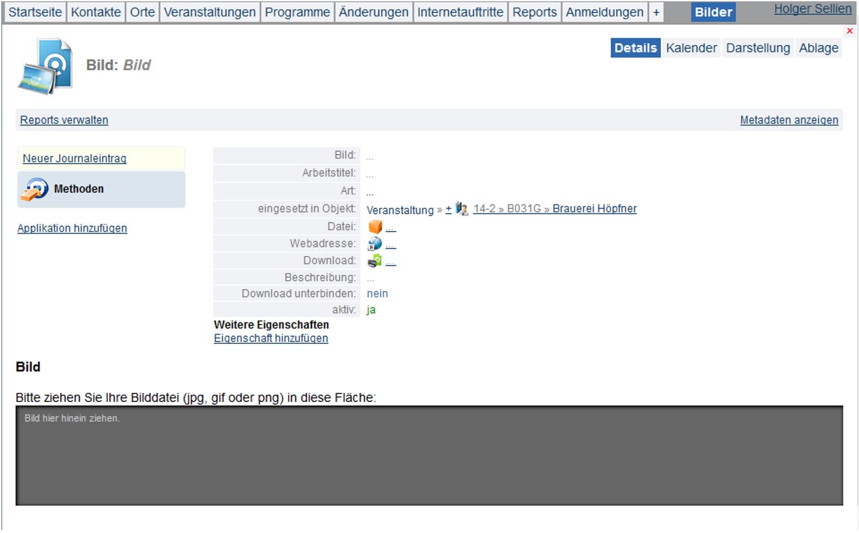Show metadata via Metadaten anzeigen
Viewport: 859px width, 533px height.
coord(789,120)
